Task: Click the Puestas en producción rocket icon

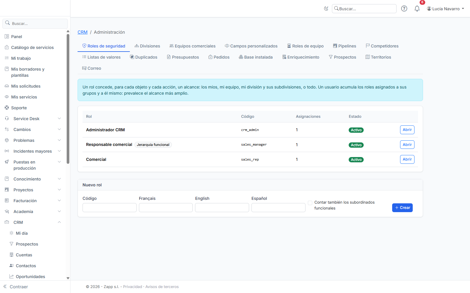Action: (x=7, y=162)
